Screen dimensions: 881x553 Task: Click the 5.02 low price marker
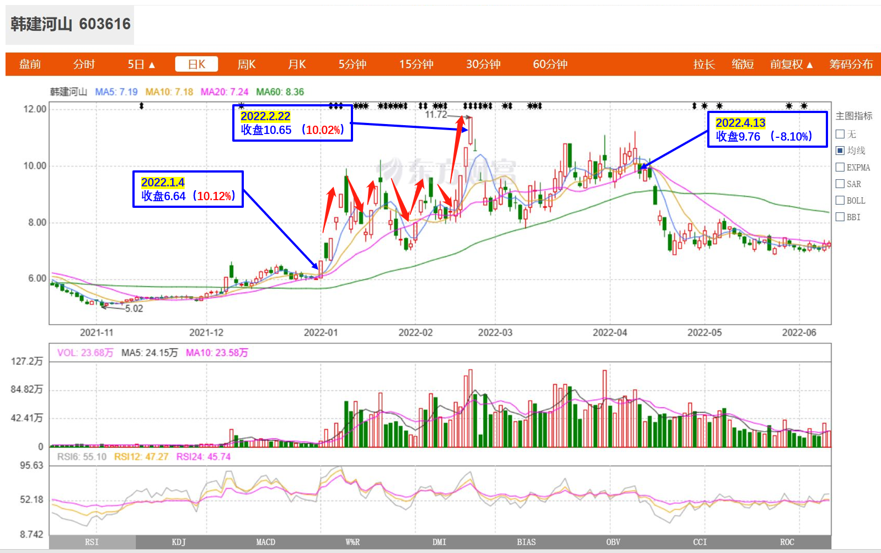(134, 309)
